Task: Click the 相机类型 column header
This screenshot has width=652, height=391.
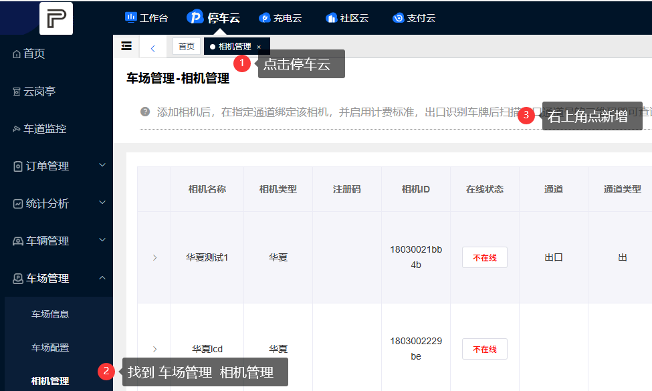Action: click(278, 189)
